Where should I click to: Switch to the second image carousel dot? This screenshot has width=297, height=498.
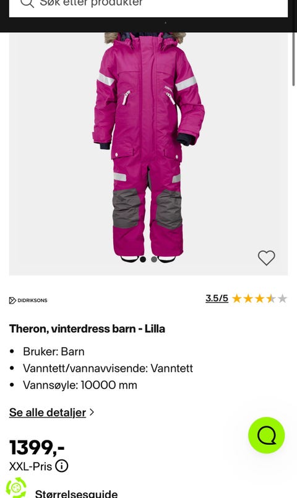[x=154, y=259]
